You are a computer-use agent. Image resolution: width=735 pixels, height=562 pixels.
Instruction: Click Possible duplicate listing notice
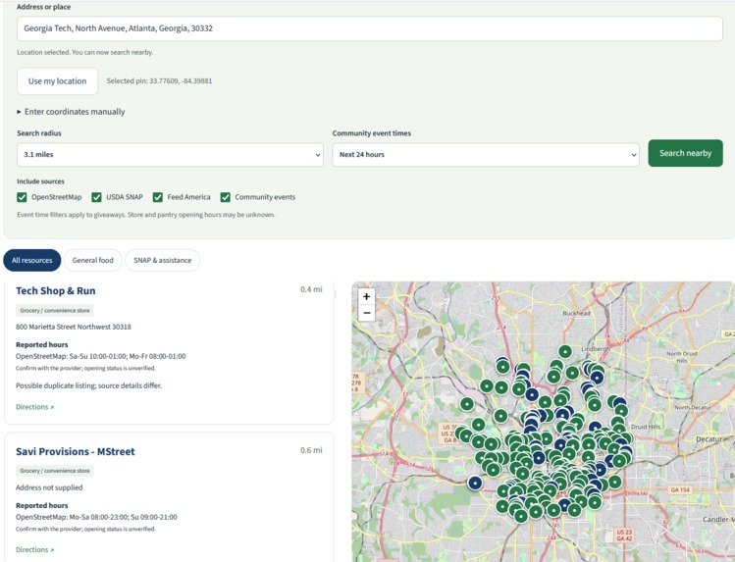tap(89, 385)
